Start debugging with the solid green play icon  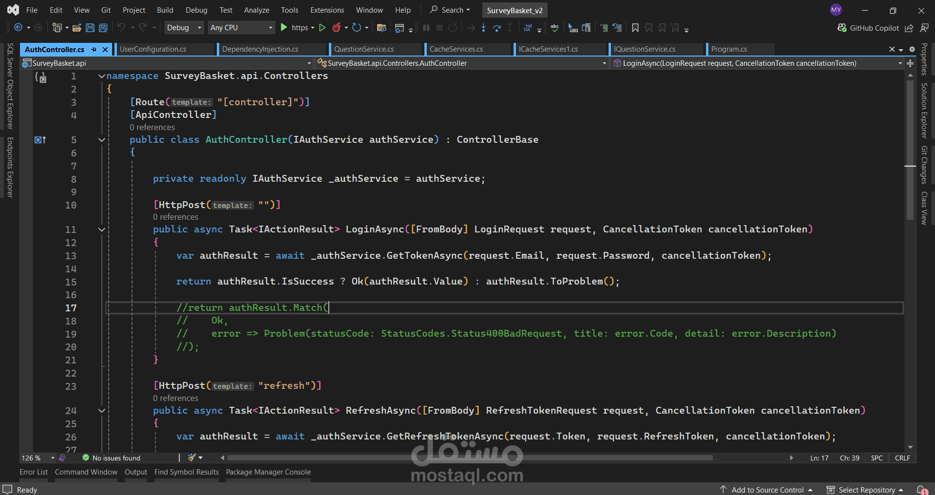(284, 28)
